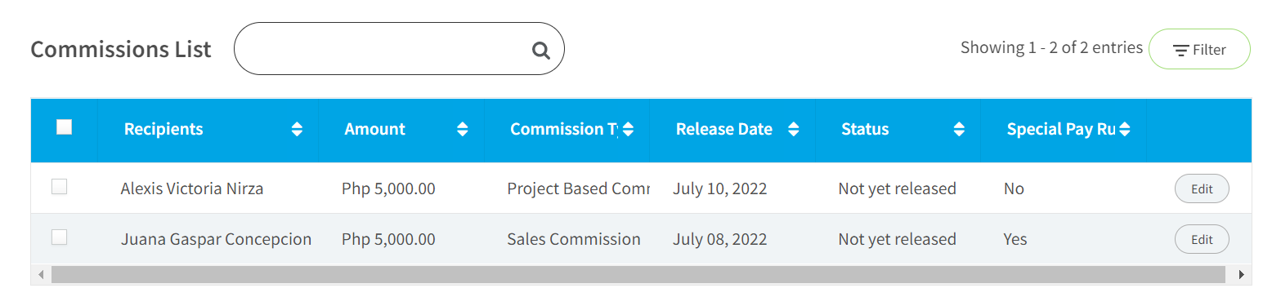Open the Filter options button
The height and width of the screenshot is (297, 1272).
pos(1199,50)
